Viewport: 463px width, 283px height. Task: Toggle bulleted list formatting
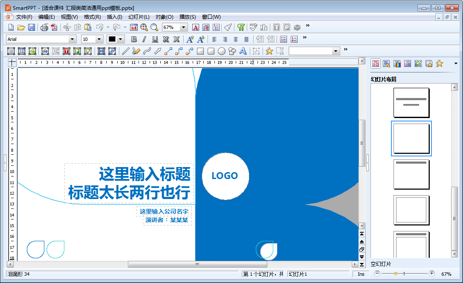coord(284,39)
